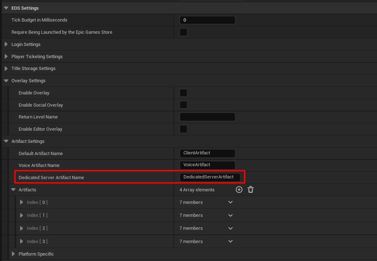377x261 pixels.
Task: Tick the Enable Editor Overlay checkbox
Action: [x=183, y=129]
